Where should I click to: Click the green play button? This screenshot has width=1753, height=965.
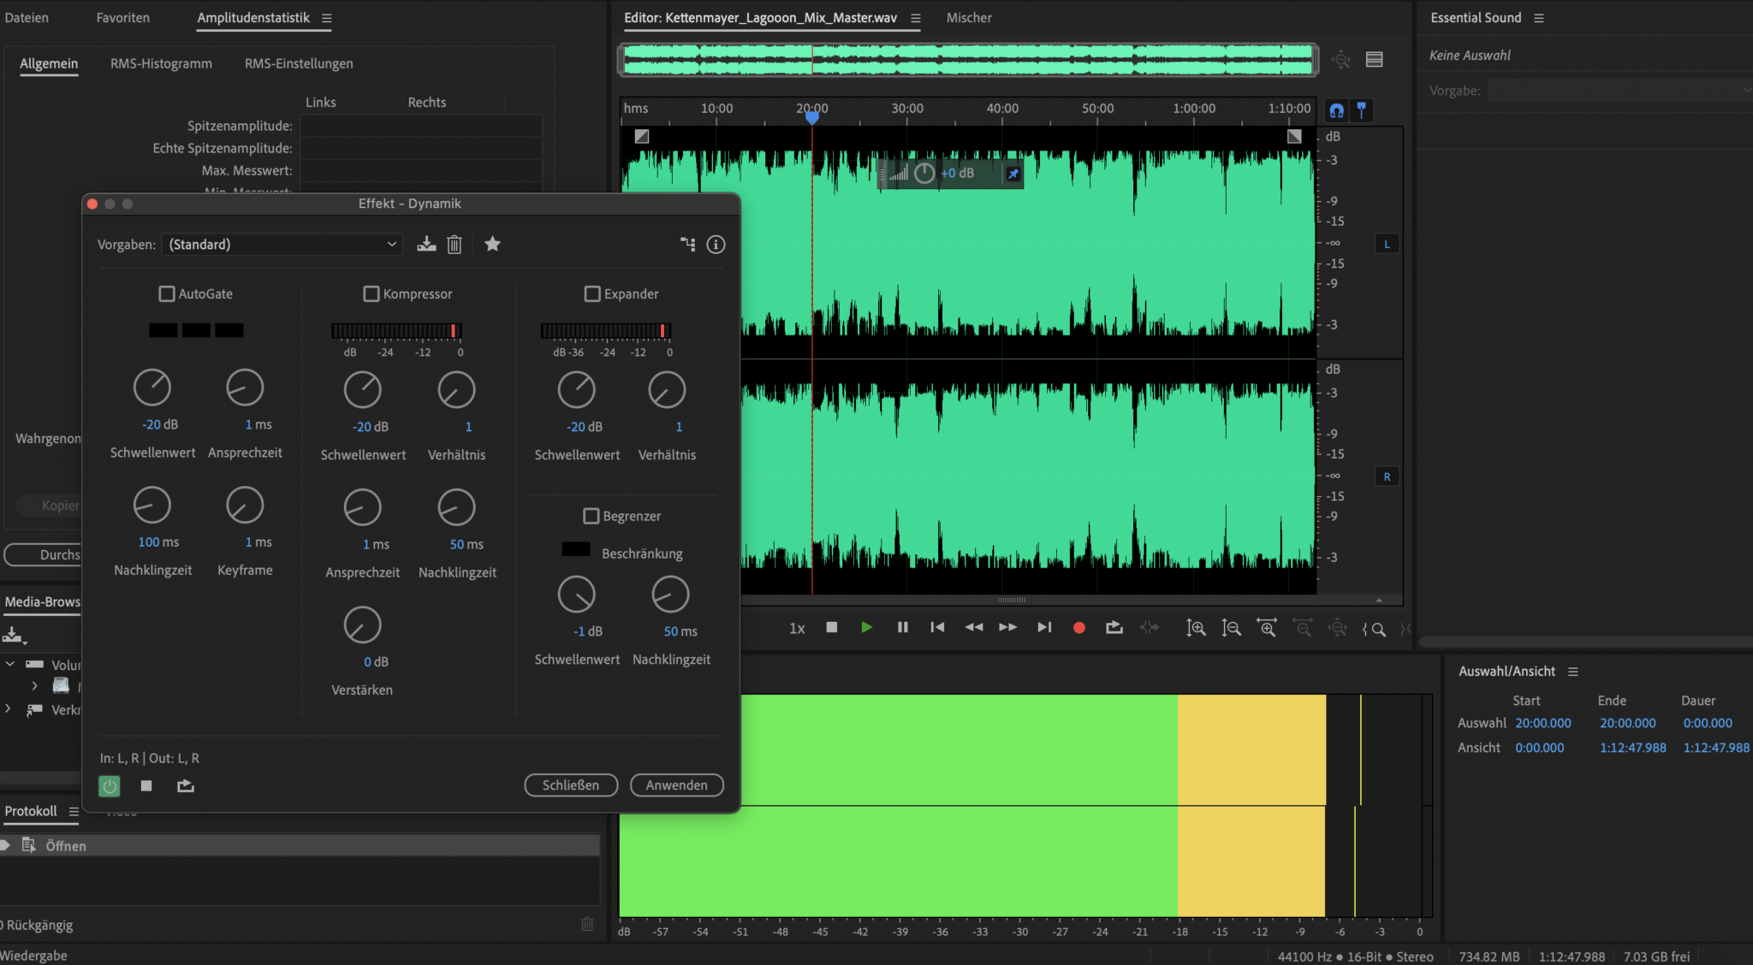tap(866, 627)
